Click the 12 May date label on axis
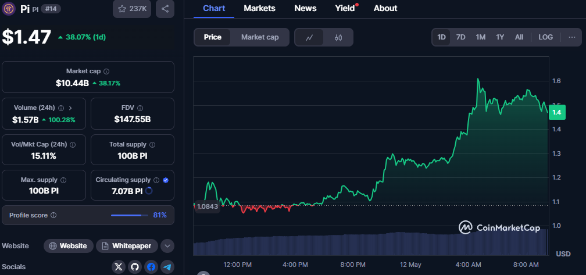Viewport: 586px width, 275px height. pos(410,265)
